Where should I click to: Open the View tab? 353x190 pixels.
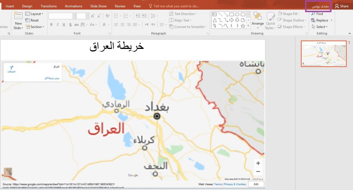click(x=137, y=6)
